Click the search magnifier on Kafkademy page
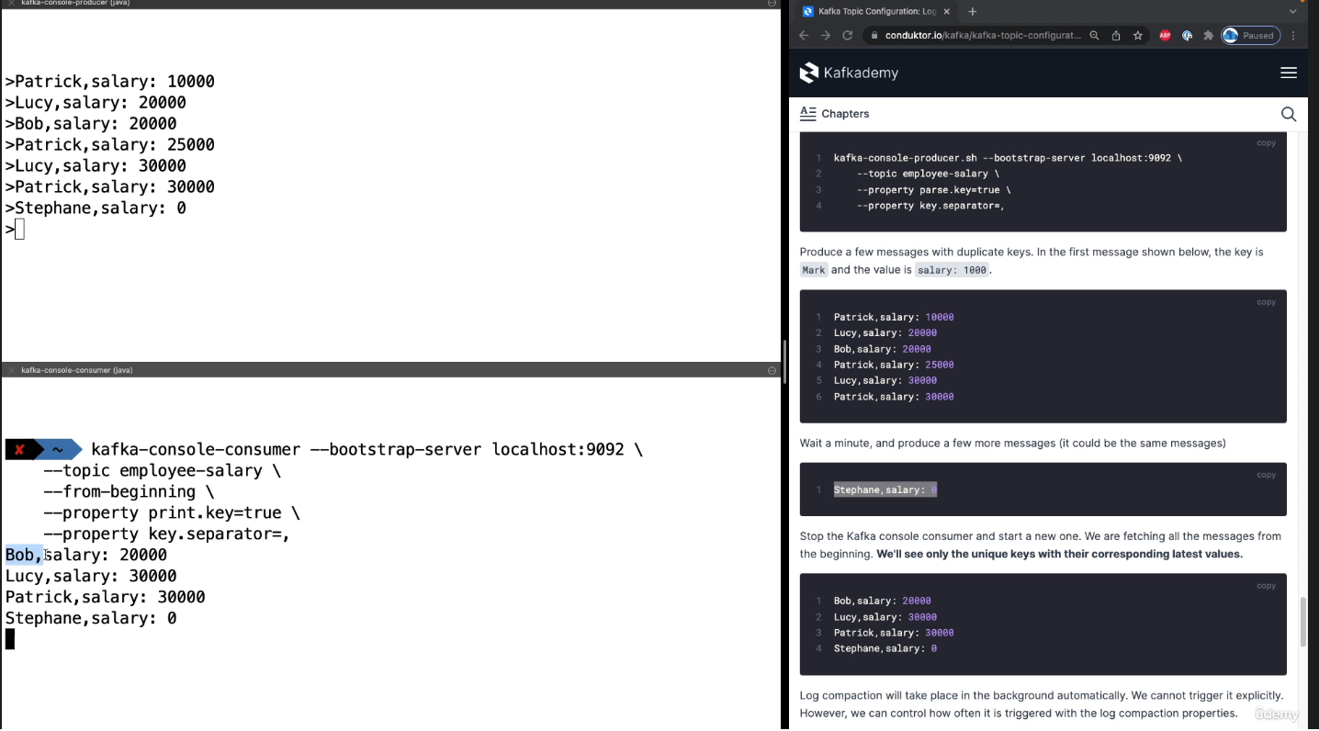The image size is (1319, 731). click(x=1288, y=114)
